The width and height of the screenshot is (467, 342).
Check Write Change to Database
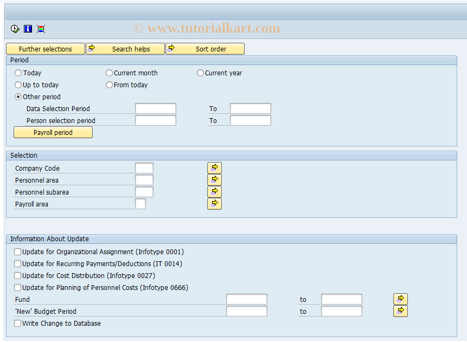pyautogui.click(x=17, y=323)
